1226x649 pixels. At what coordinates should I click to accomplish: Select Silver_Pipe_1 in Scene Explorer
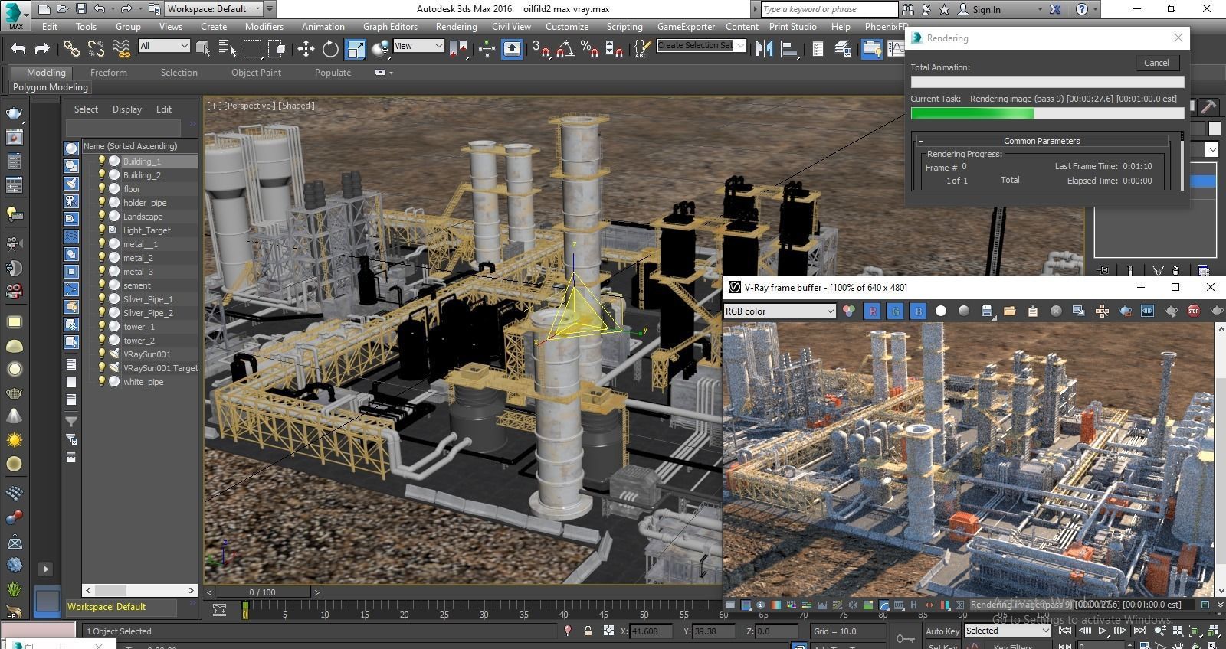(x=147, y=299)
